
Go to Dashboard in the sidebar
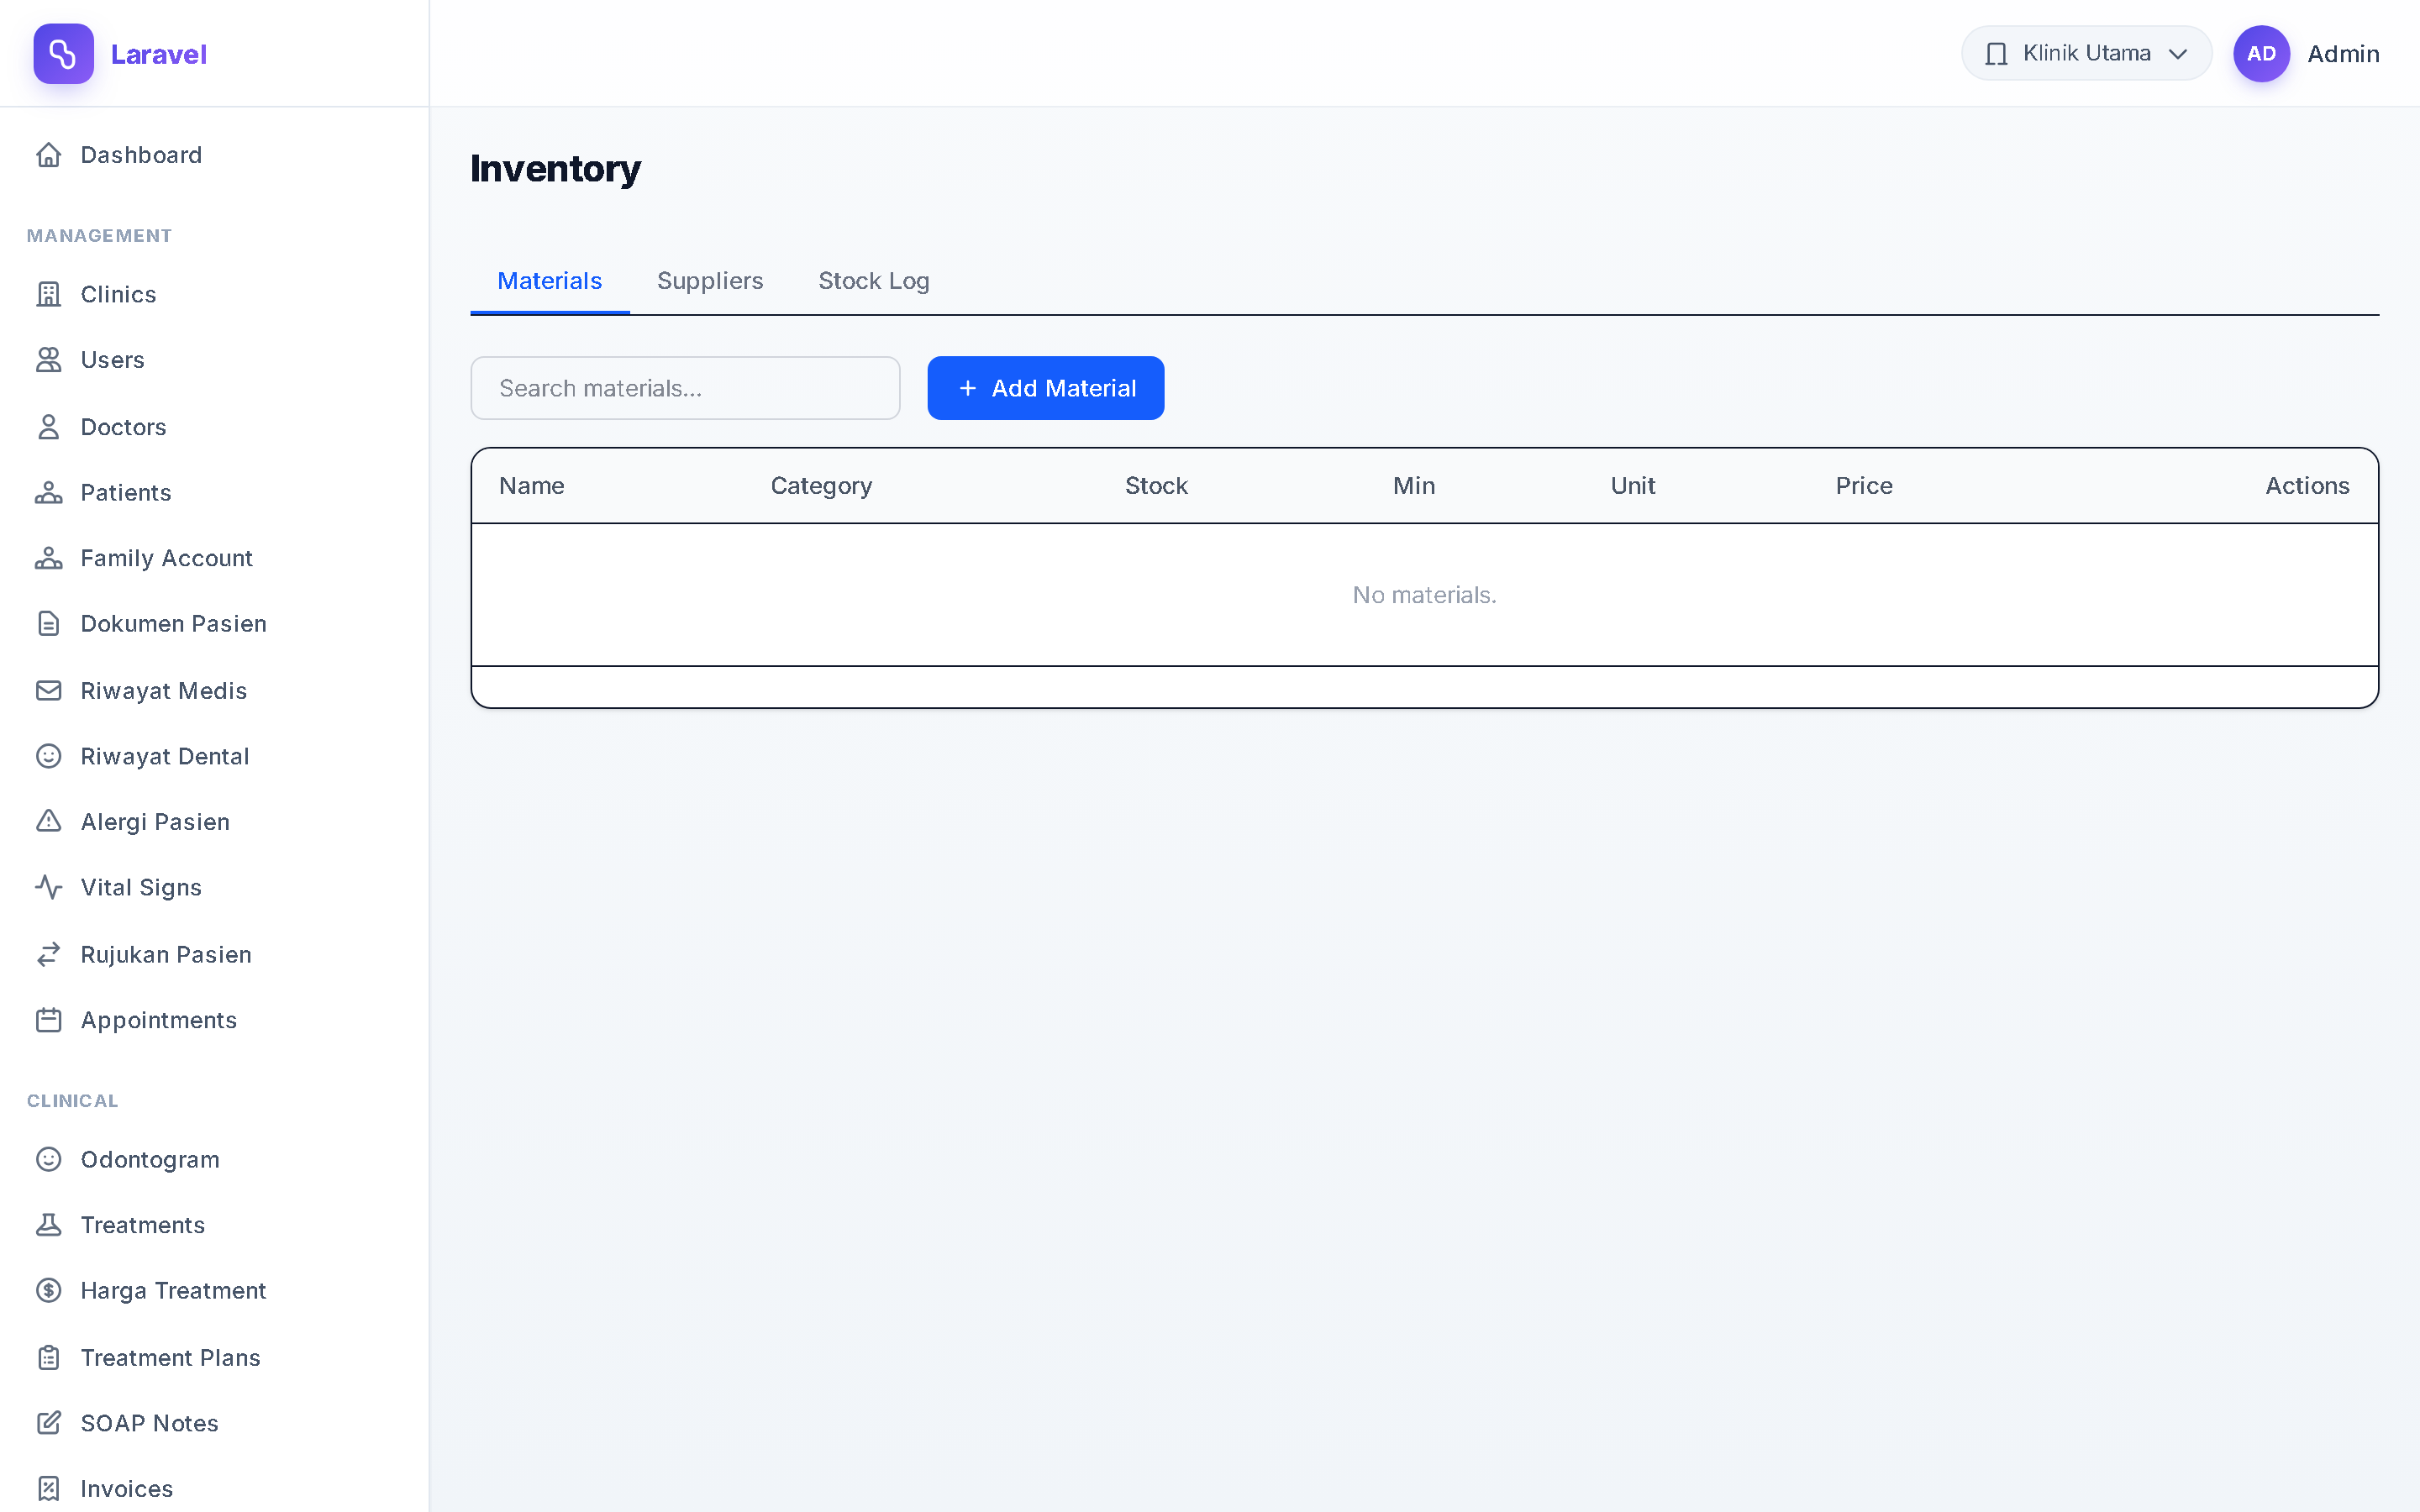(x=141, y=155)
